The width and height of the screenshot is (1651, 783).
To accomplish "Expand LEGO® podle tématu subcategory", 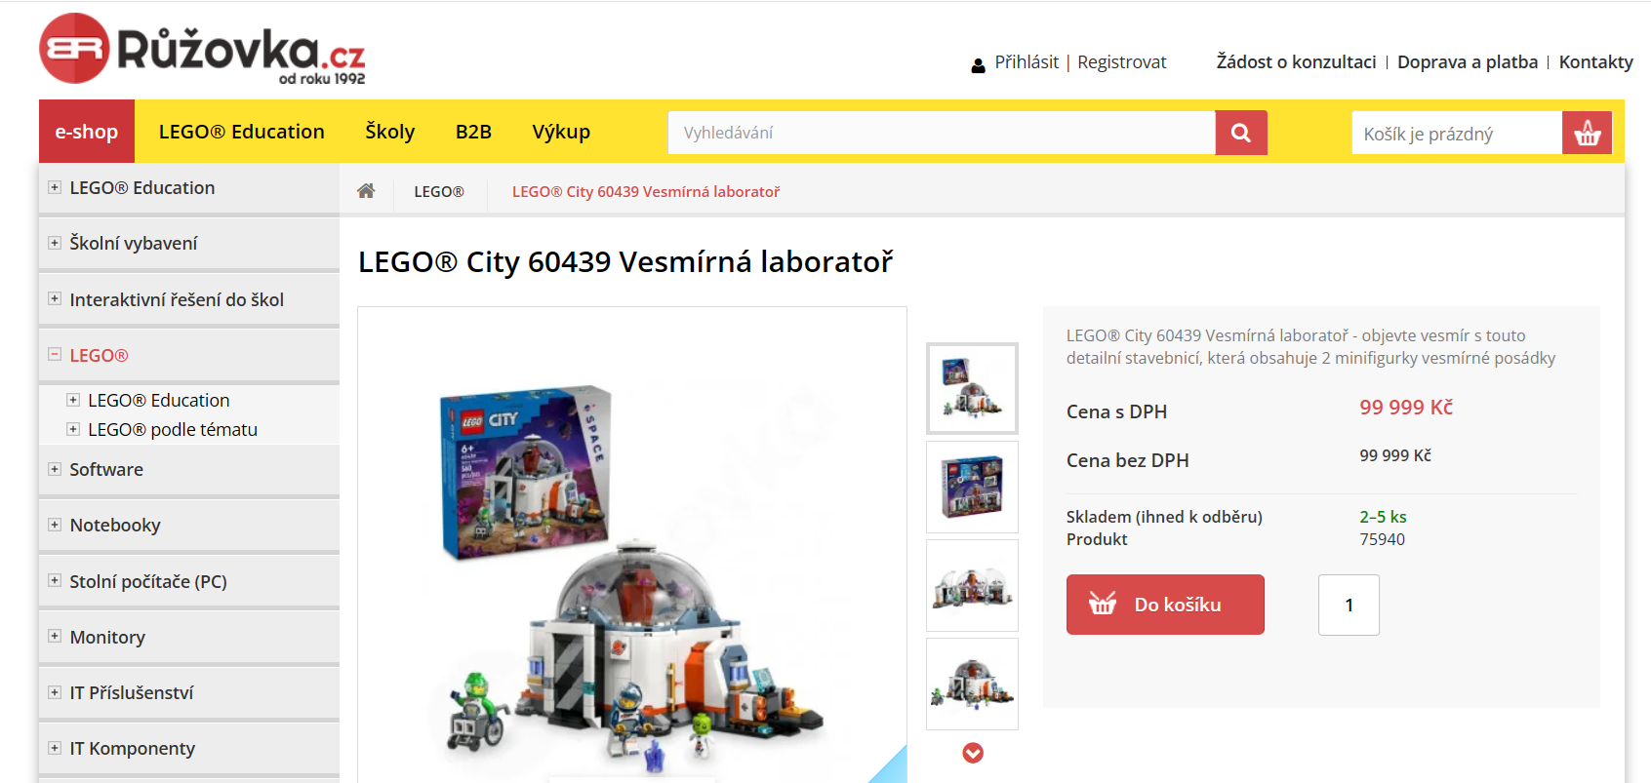I will pyautogui.click(x=73, y=429).
